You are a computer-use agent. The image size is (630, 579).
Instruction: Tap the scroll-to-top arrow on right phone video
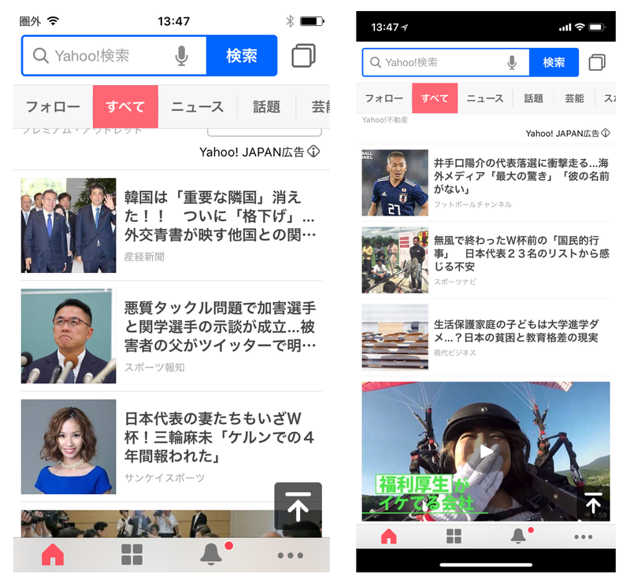[593, 504]
